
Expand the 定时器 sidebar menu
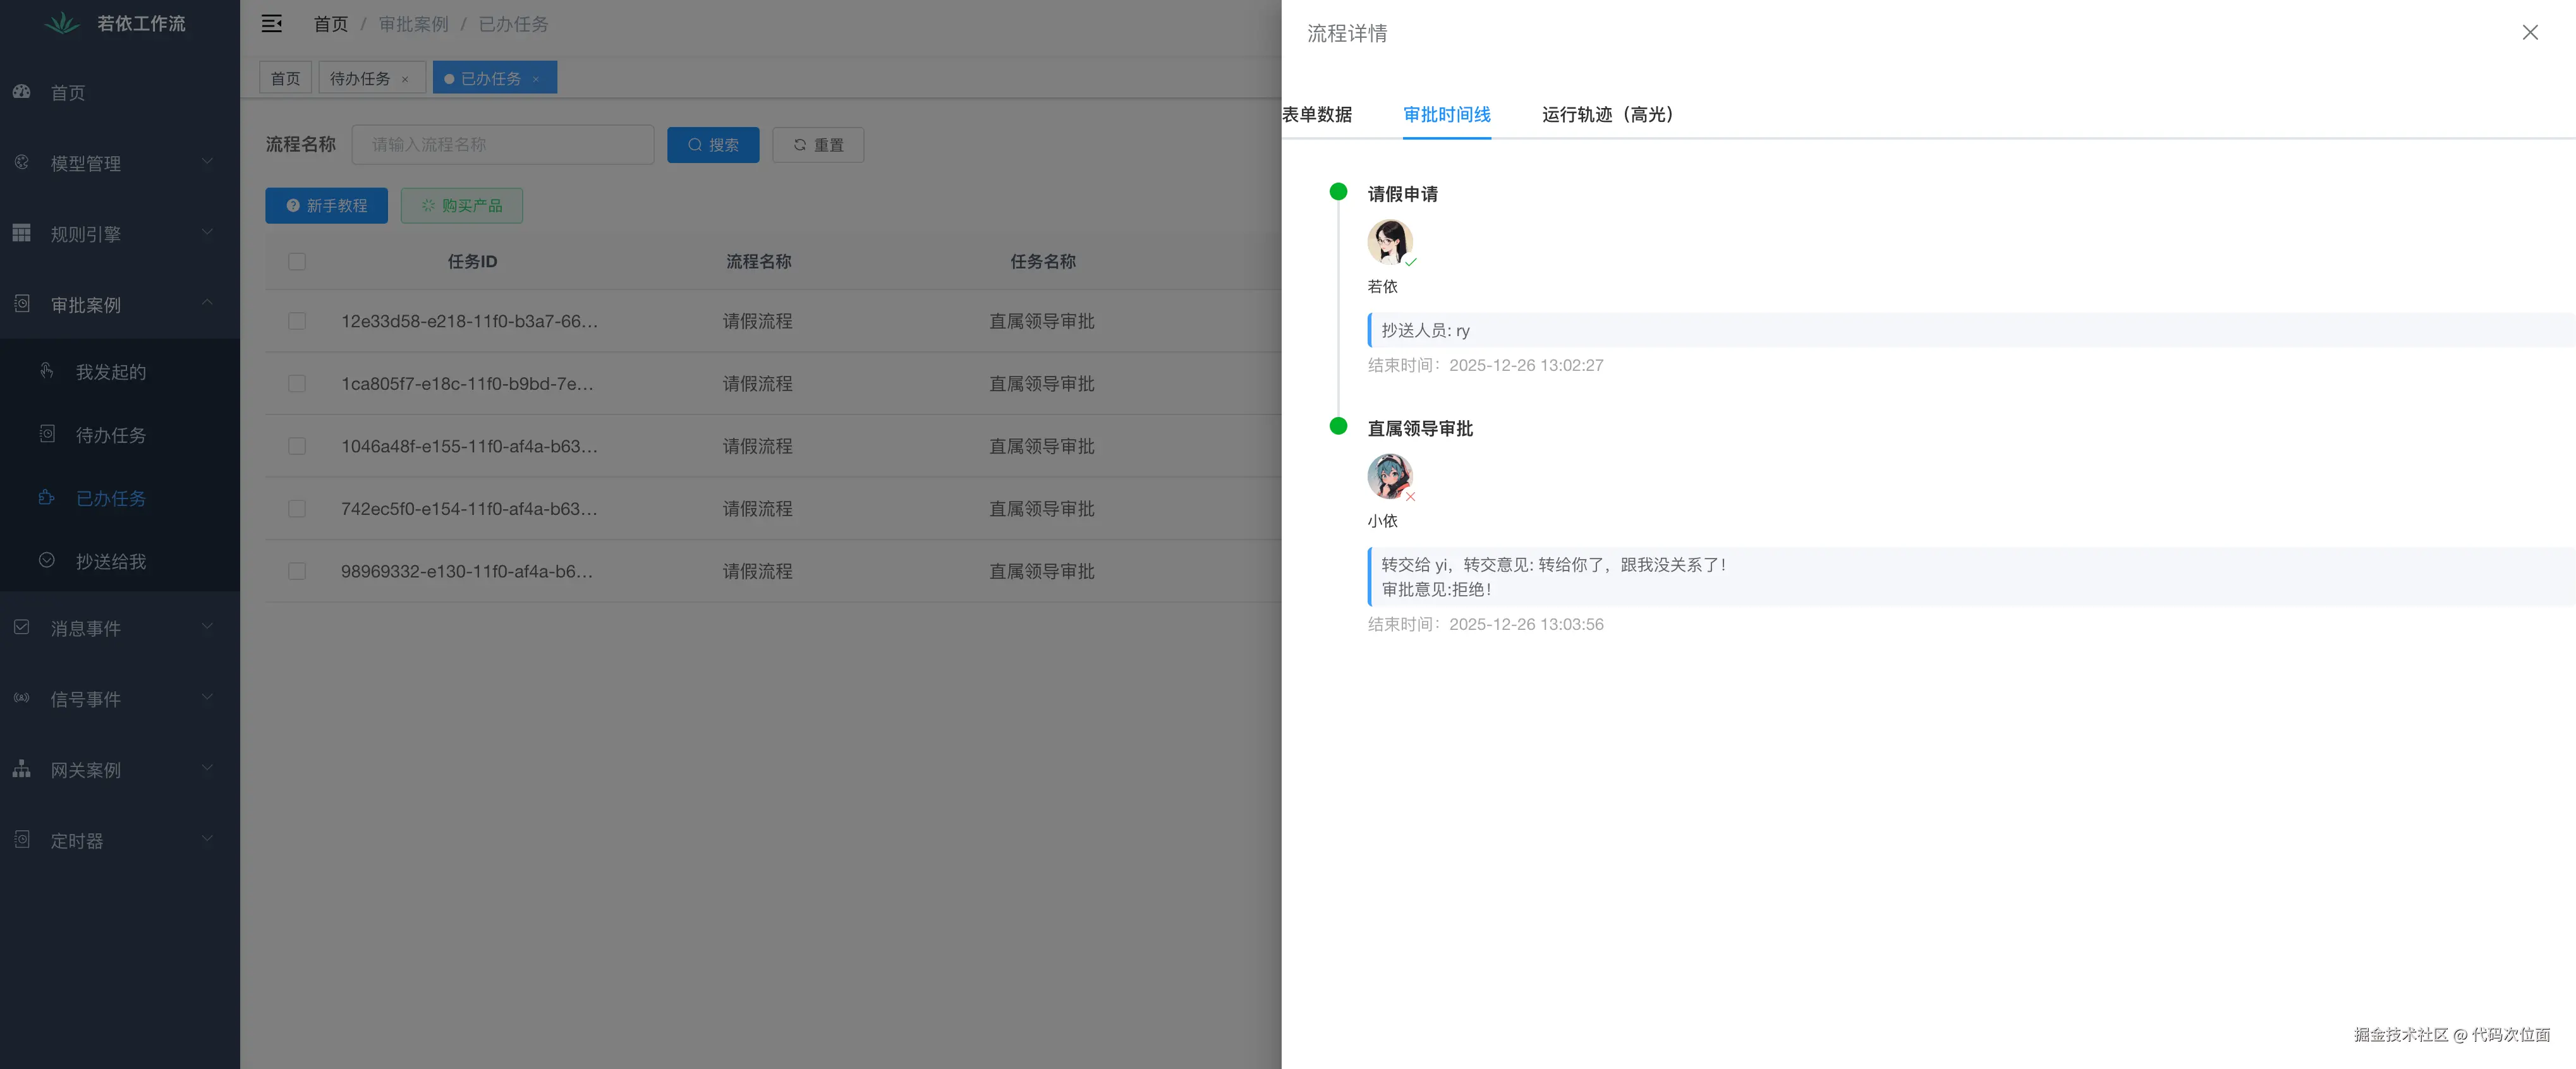[120, 840]
